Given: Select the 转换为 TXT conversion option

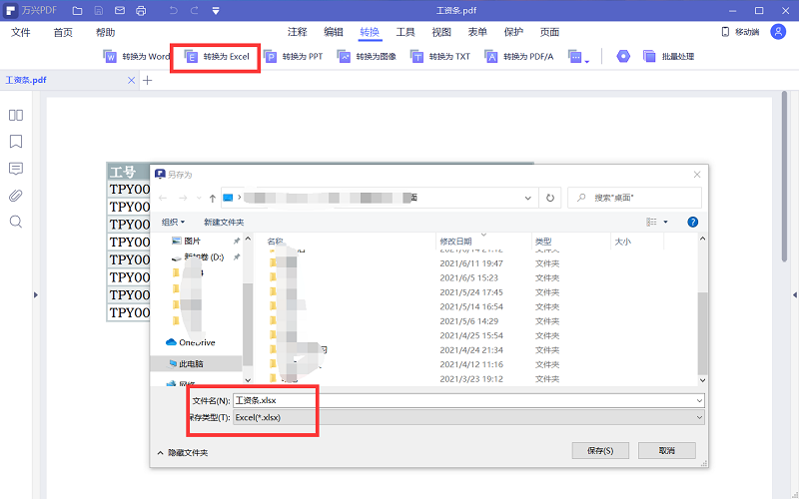Looking at the screenshot, I should [x=440, y=57].
